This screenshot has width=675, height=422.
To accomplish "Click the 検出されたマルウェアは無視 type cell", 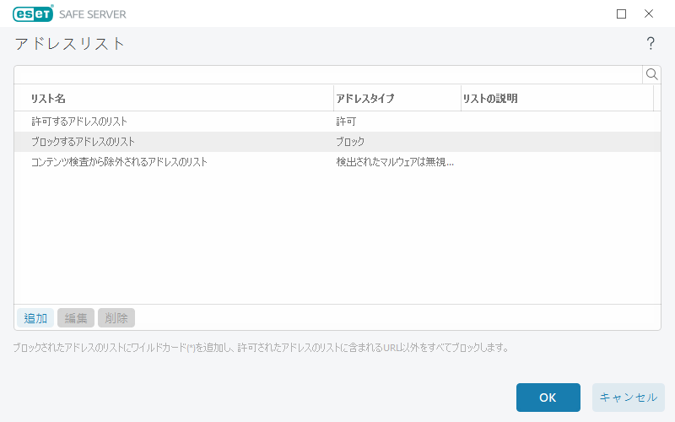I will [395, 162].
